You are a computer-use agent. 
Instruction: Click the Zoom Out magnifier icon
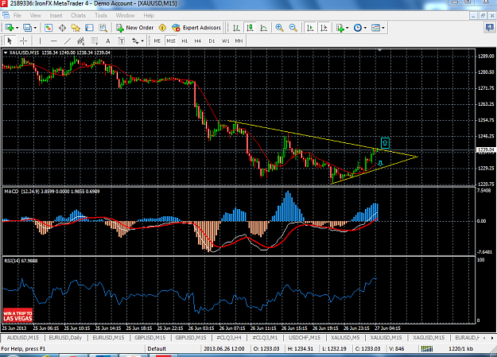pos(293,28)
